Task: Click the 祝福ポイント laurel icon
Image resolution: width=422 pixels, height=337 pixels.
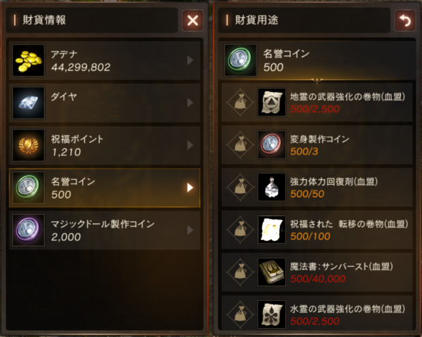Action: click(x=28, y=145)
